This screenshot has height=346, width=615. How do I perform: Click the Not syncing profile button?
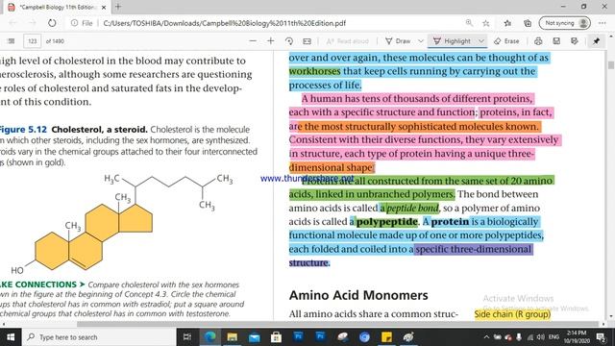pyautogui.click(x=565, y=23)
